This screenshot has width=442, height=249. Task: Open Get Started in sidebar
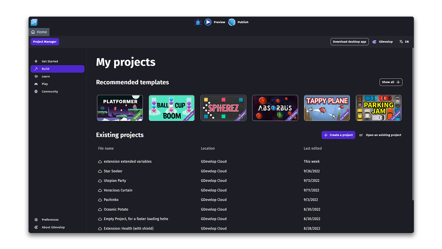(x=57, y=61)
